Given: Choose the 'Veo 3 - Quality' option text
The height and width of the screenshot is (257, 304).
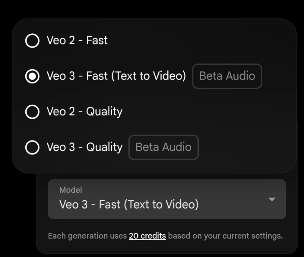Looking at the screenshot, I should pyautogui.click(x=84, y=147).
